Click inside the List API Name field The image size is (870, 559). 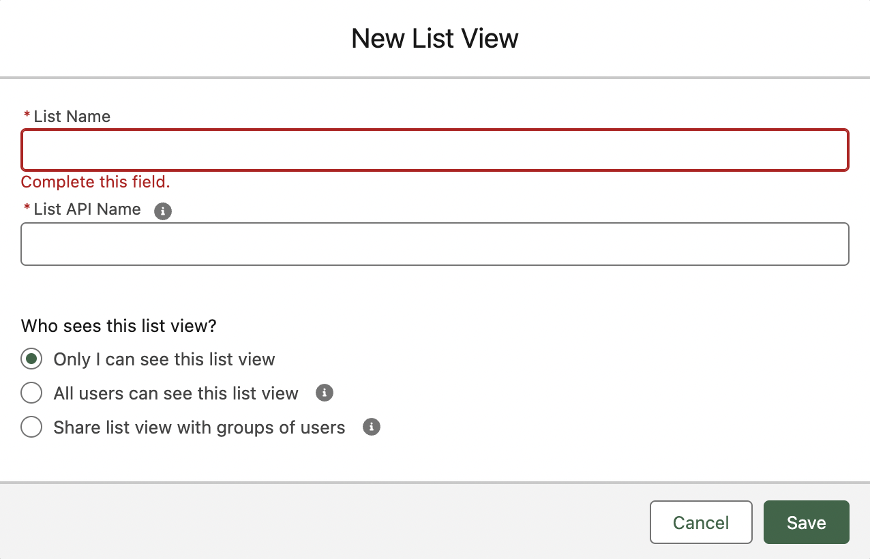pyautogui.click(x=435, y=244)
